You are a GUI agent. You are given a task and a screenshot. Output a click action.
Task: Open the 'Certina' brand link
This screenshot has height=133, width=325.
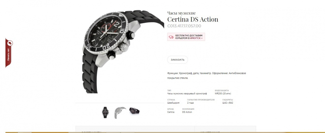(171, 112)
